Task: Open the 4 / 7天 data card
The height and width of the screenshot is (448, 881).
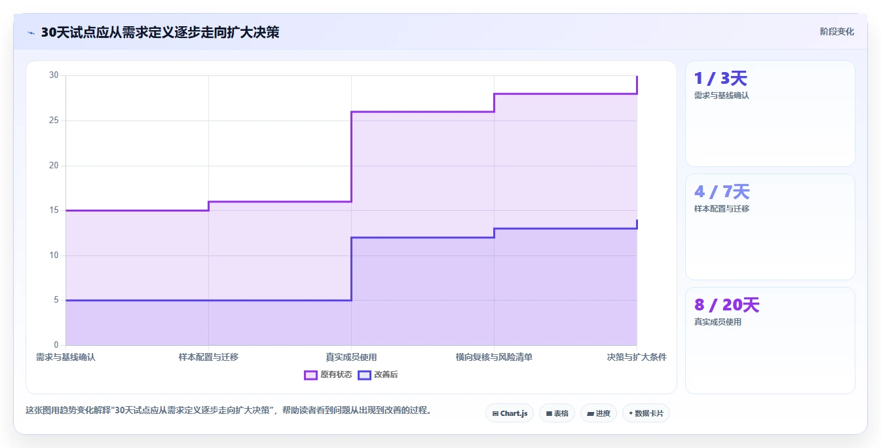Action: point(770,227)
